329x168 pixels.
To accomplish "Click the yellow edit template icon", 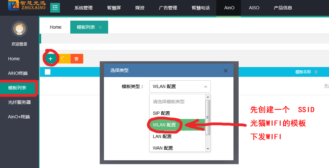I will coord(64,59).
